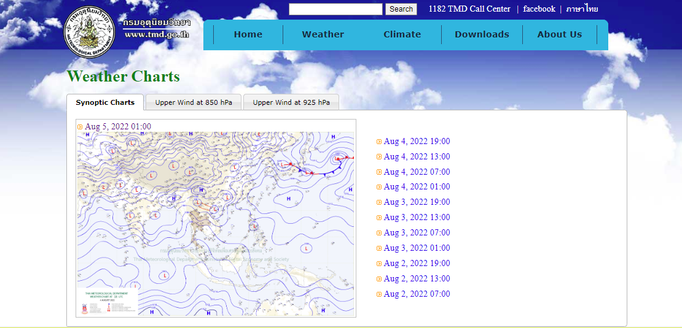Click bullet icon beside Aug 3, 2022 13:00
682x328 pixels.
[x=379, y=218]
